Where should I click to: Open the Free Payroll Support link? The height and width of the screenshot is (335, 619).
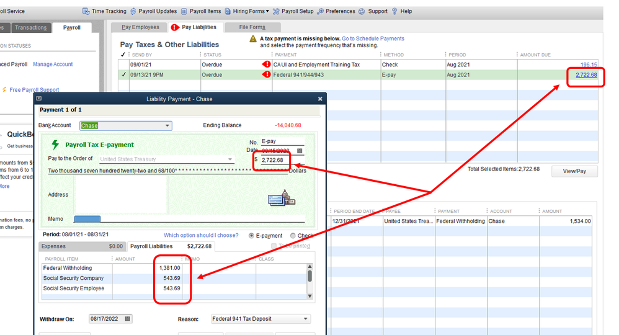[34, 90]
